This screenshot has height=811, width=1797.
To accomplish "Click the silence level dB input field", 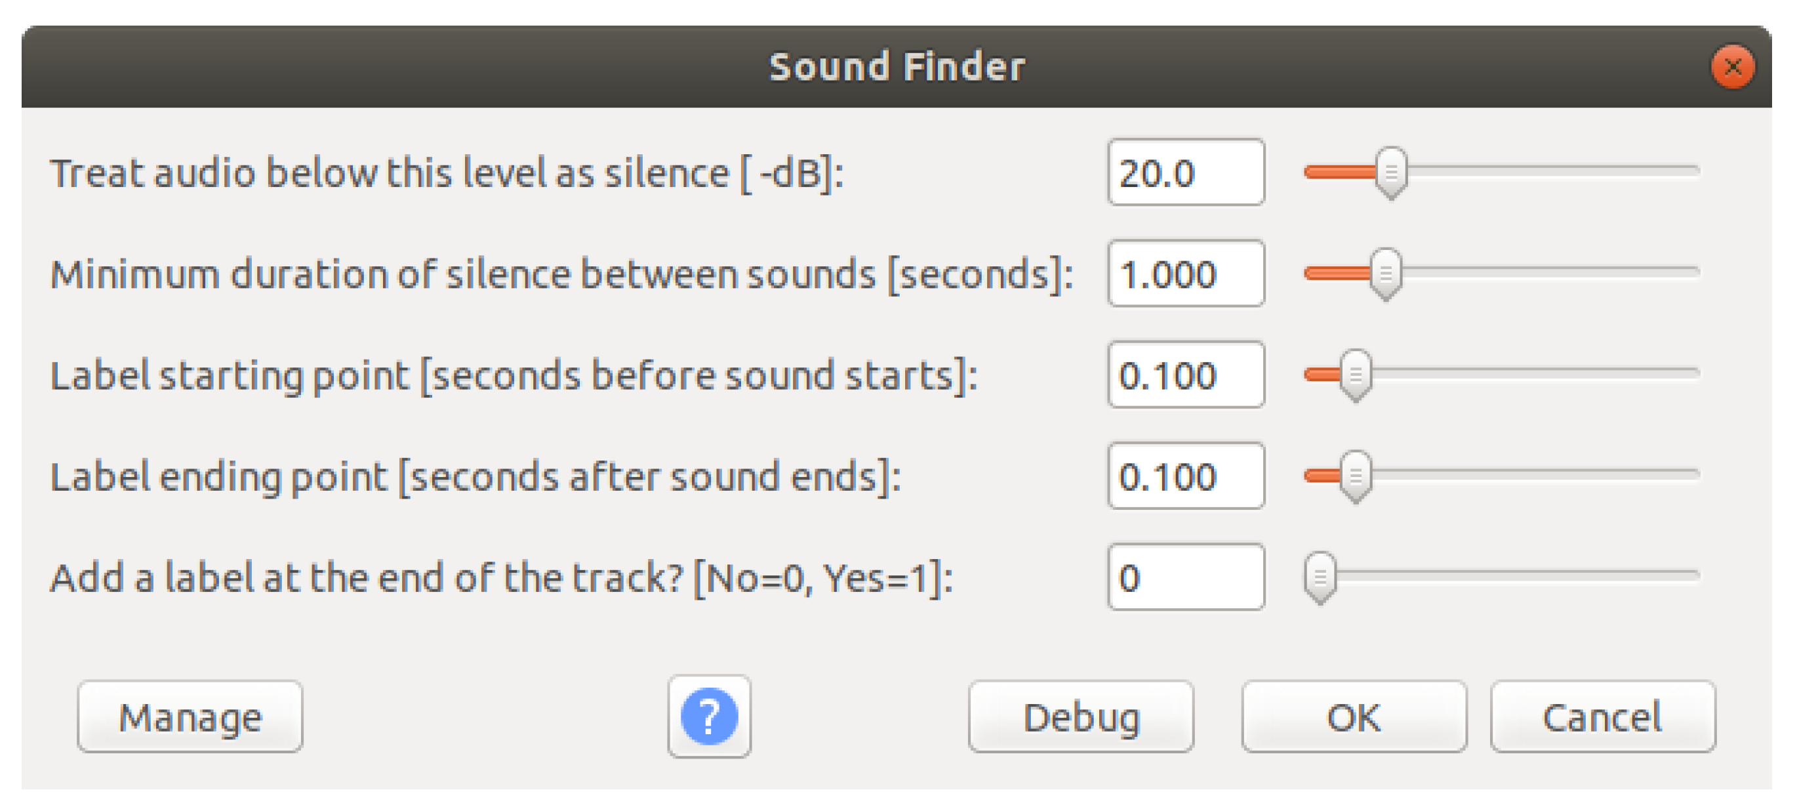I will 1186,172.
